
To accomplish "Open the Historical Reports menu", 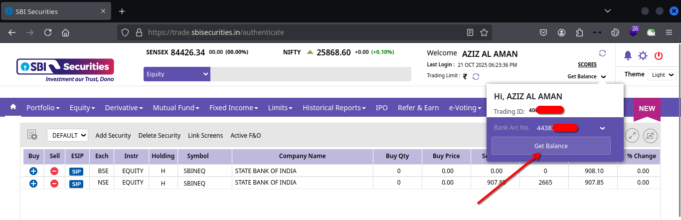I will pos(334,108).
